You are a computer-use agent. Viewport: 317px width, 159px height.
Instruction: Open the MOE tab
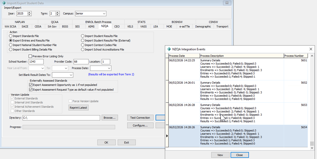coord(169,27)
